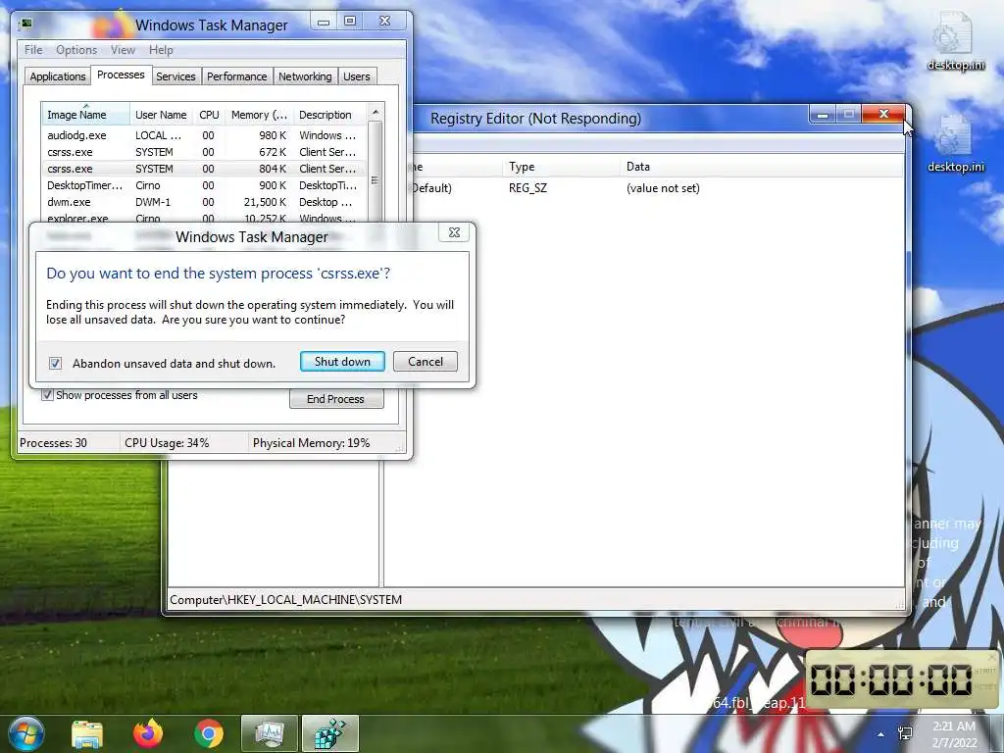Click the Physical Memory: 19% status entry
1004x753 pixels.
[311, 443]
